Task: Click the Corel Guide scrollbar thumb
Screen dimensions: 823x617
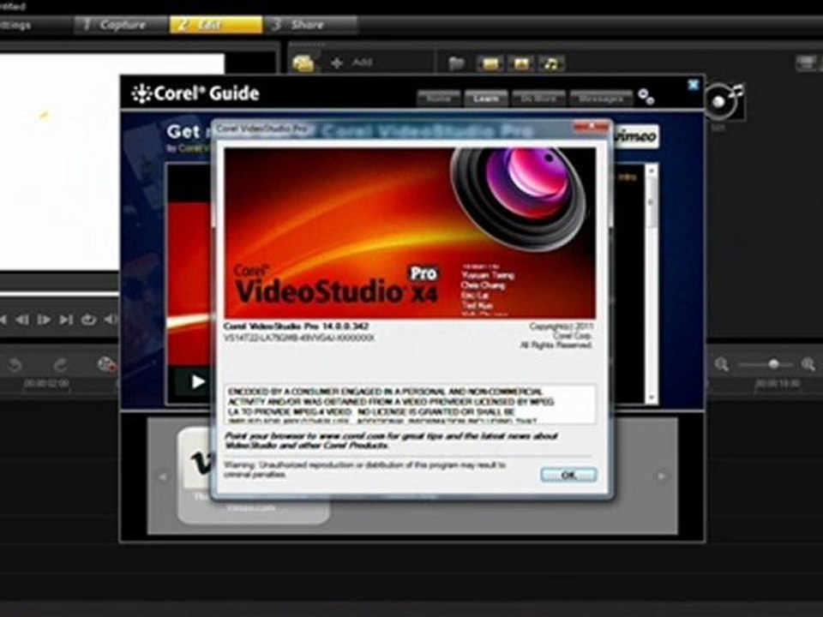Action: tap(652, 204)
